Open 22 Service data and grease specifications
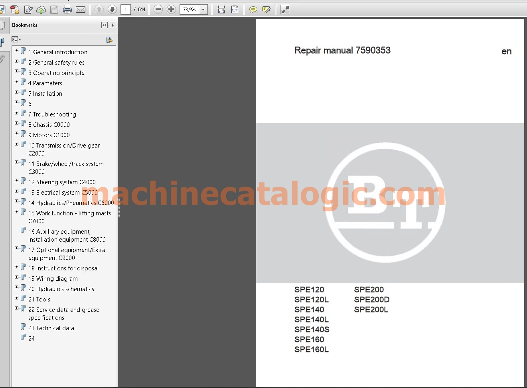 tap(63, 314)
